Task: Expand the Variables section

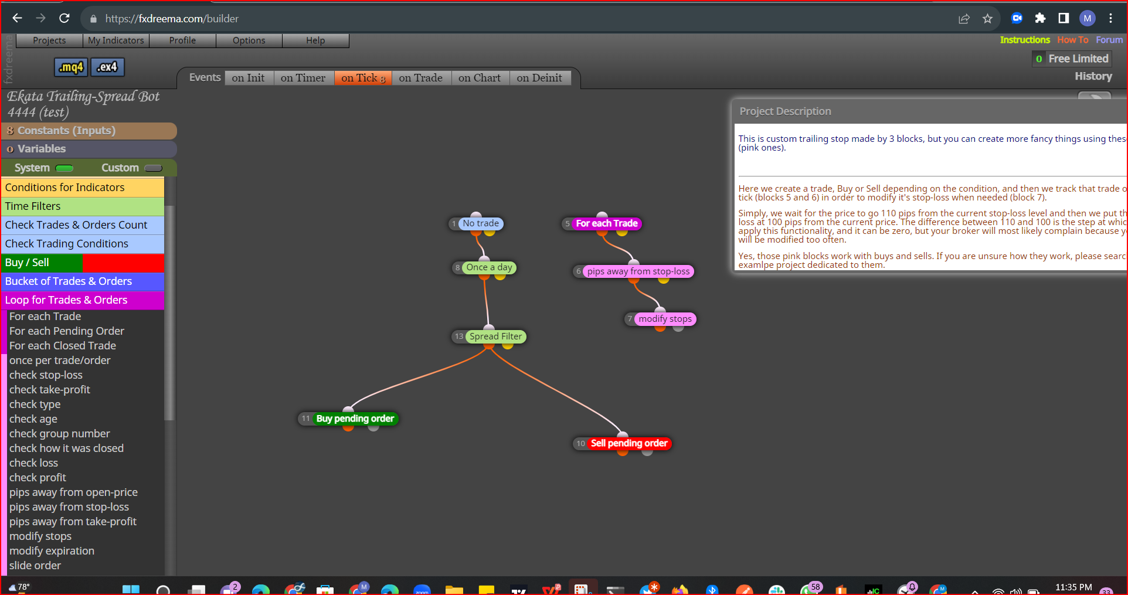Action: coord(89,149)
